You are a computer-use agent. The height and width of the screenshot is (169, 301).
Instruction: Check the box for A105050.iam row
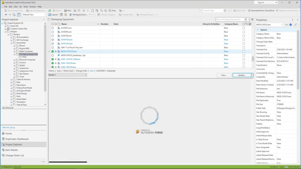tap(244, 32)
